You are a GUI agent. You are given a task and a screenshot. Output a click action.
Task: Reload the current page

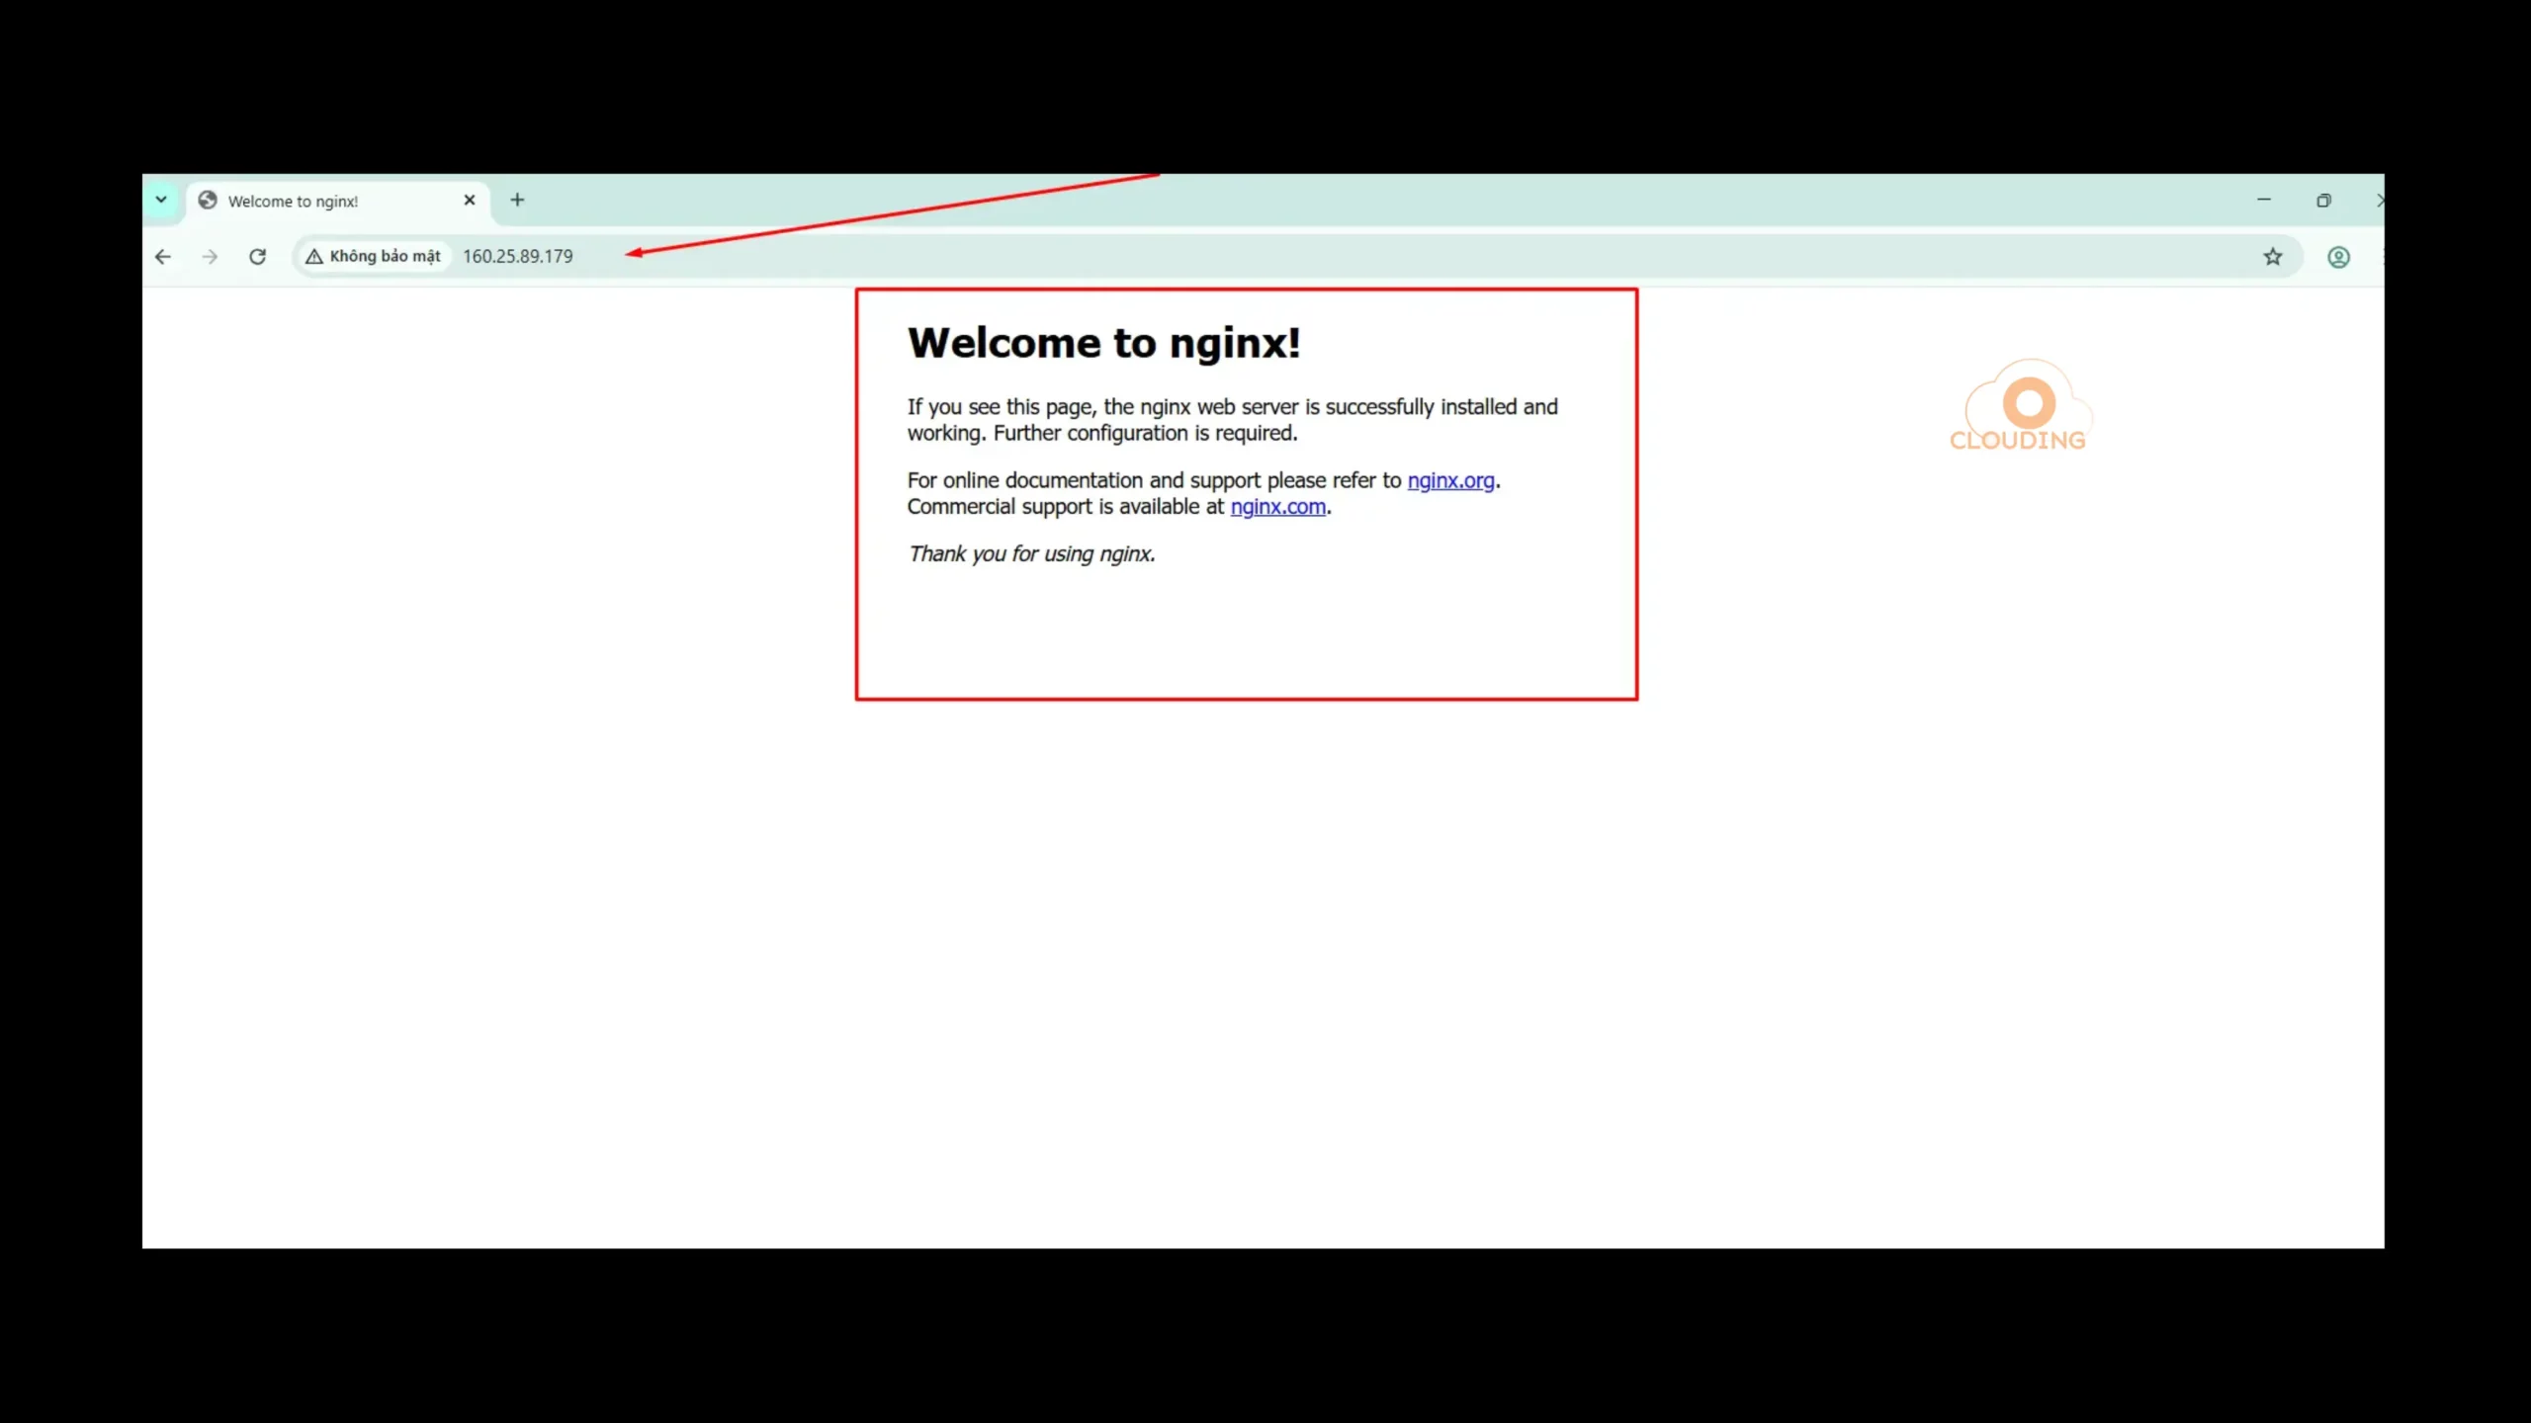click(x=257, y=257)
